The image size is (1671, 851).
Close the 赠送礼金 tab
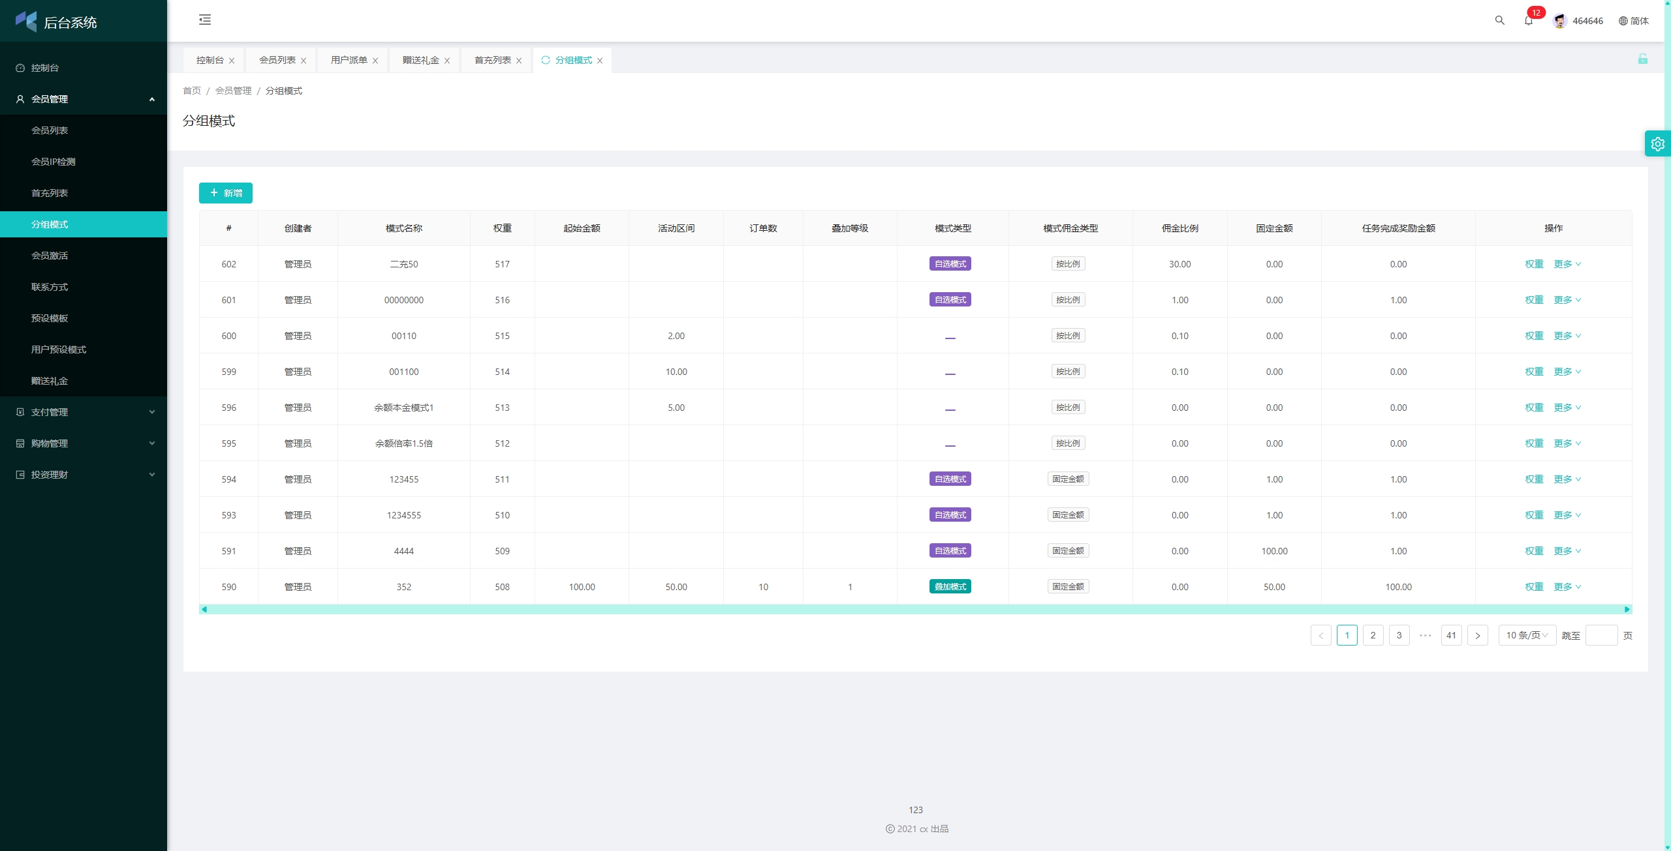[447, 61]
